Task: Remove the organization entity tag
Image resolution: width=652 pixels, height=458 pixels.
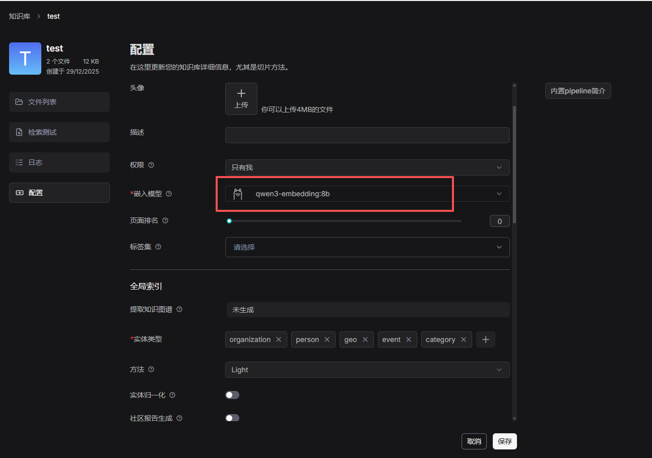Action: 279,339
